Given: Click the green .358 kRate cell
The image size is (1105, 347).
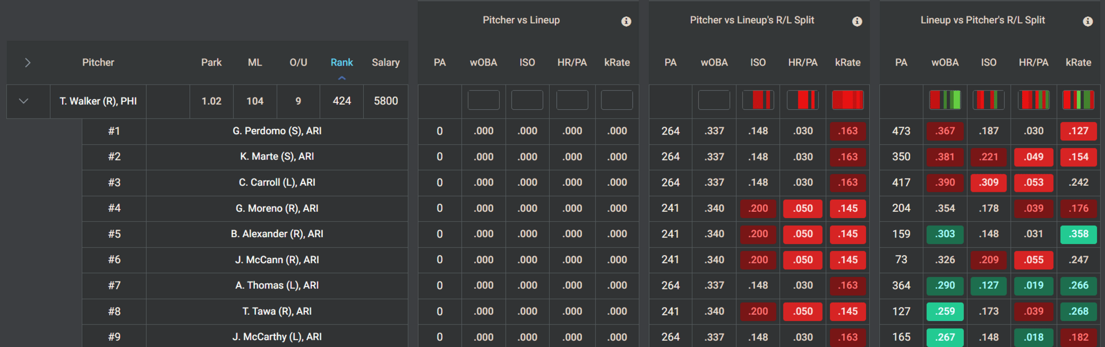Looking at the screenshot, I should (x=1079, y=234).
